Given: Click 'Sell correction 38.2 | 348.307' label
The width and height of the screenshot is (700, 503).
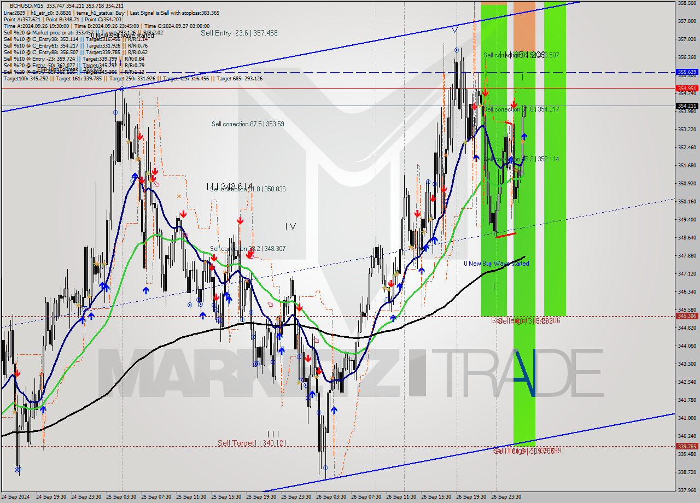Looking at the screenshot, I should click(248, 249).
